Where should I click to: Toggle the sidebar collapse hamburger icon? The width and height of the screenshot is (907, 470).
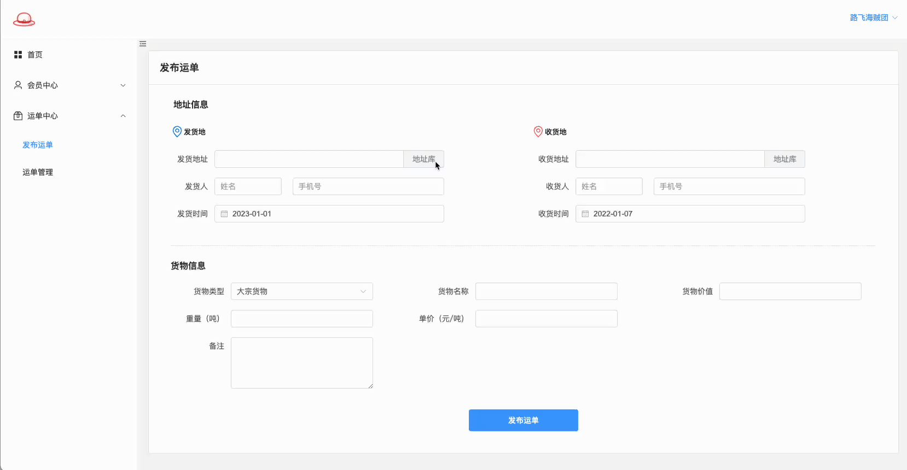[x=143, y=44]
